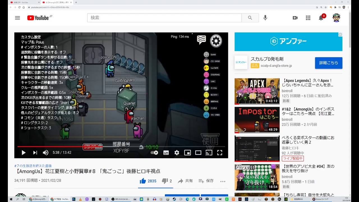359x202 pixels.
Task: Open a new browser tab
Action: pos(76,2)
